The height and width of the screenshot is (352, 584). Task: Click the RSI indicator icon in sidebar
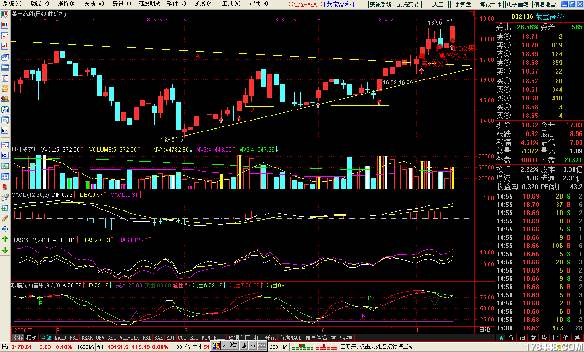pyautogui.click(x=5, y=155)
